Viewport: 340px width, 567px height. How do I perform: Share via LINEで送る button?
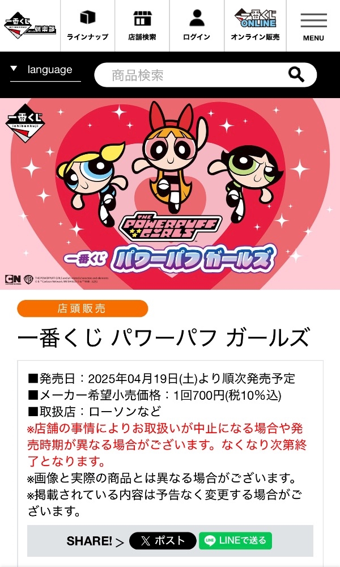(235, 540)
